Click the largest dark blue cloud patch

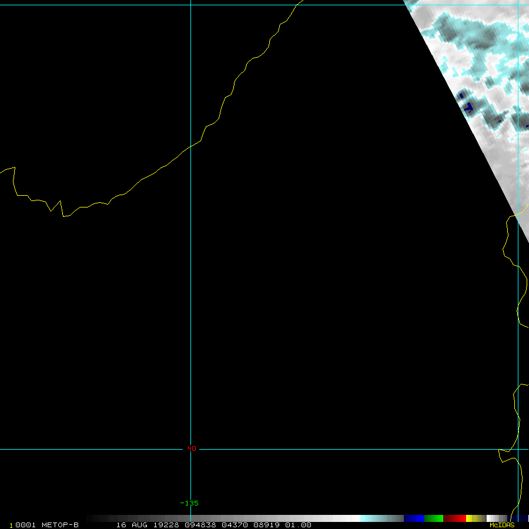click(x=469, y=107)
